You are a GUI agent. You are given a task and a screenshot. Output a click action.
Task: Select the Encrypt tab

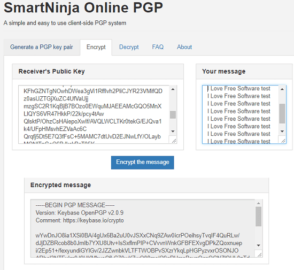pyautogui.click(x=96, y=47)
